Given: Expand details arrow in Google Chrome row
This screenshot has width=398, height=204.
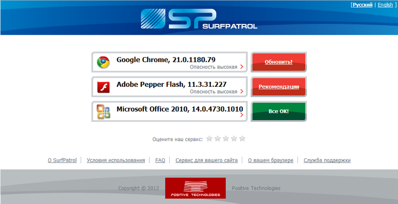Looking at the screenshot, I should click(242, 67).
